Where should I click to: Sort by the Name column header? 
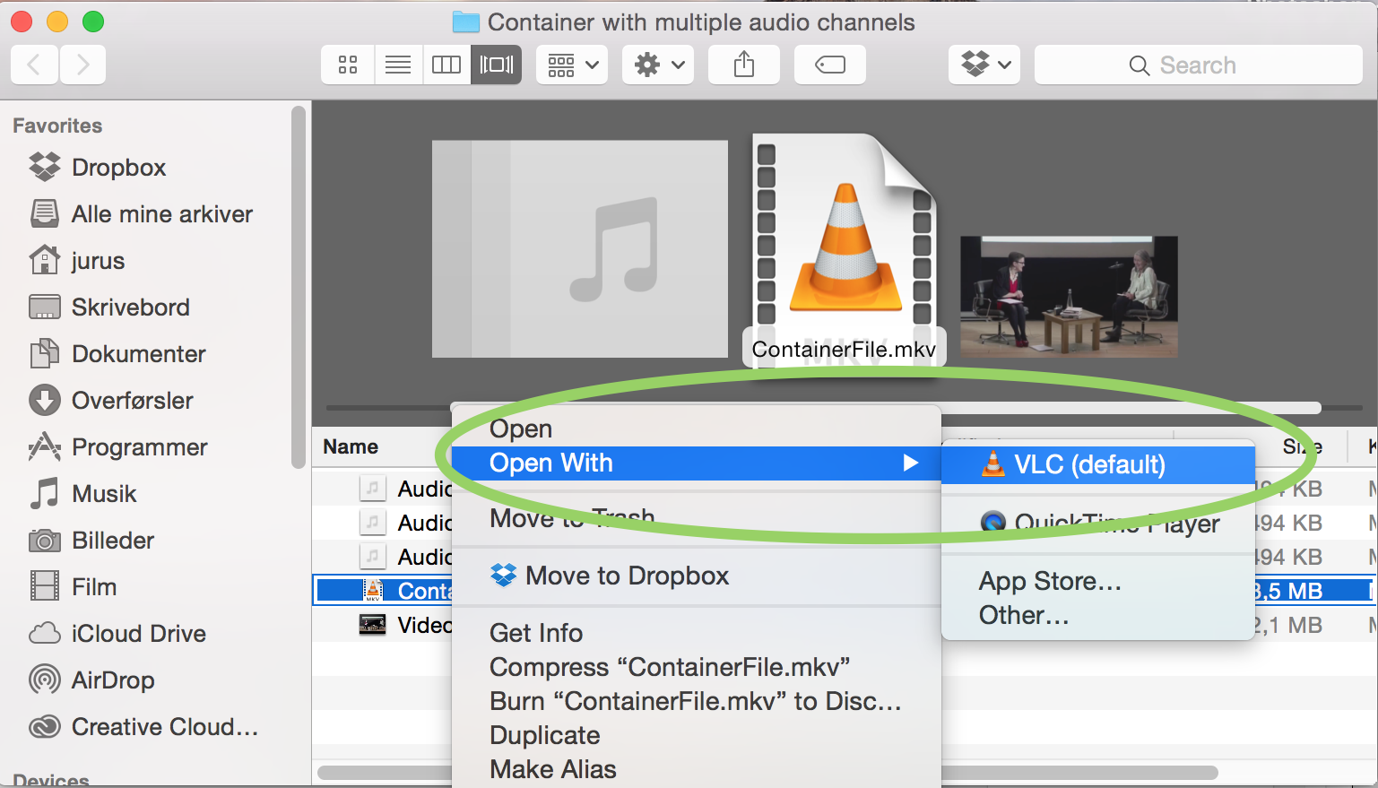(x=351, y=446)
